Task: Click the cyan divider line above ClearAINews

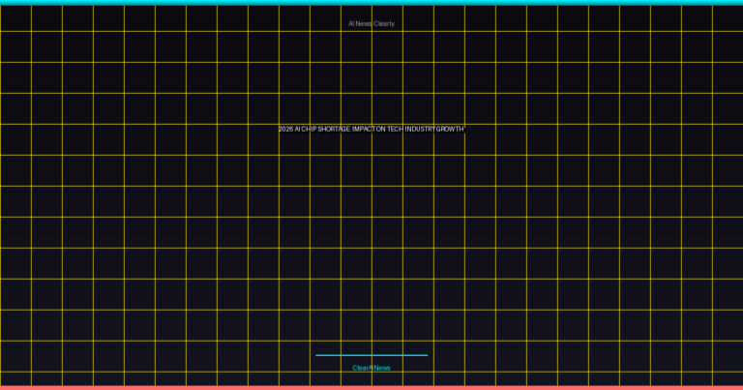Action: pyautogui.click(x=371, y=355)
